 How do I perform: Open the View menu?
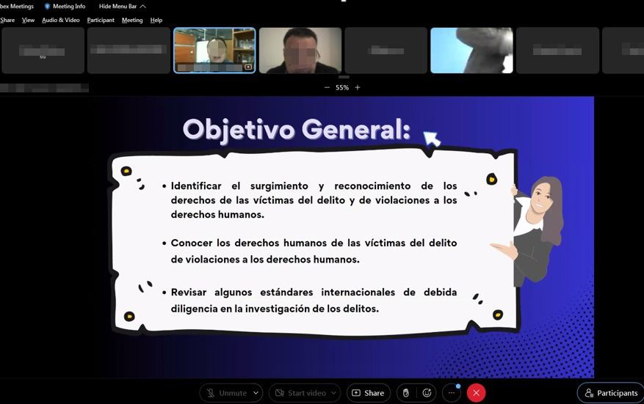(28, 20)
